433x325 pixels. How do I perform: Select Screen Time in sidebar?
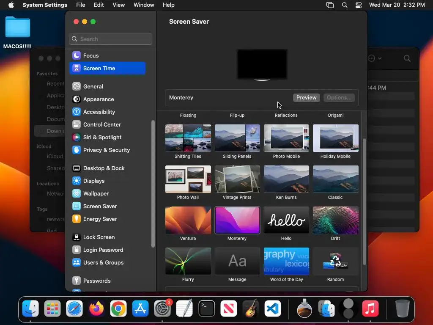(x=107, y=68)
